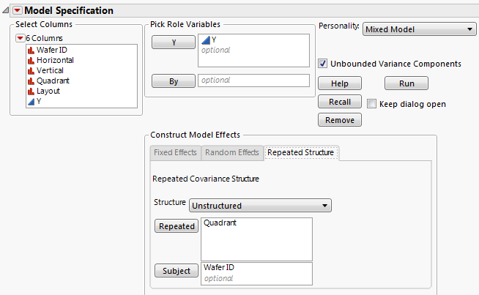The width and height of the screenshot is (479, 295).
Task: Collapse the Model Specification disclosure triangle
Action: [x=6, y=11]
